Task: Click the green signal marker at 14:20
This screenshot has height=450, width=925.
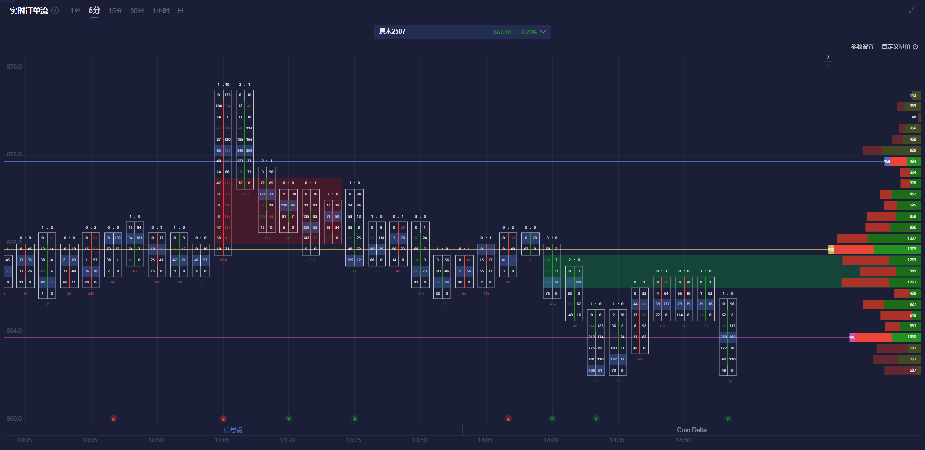Action: point(552,419)
